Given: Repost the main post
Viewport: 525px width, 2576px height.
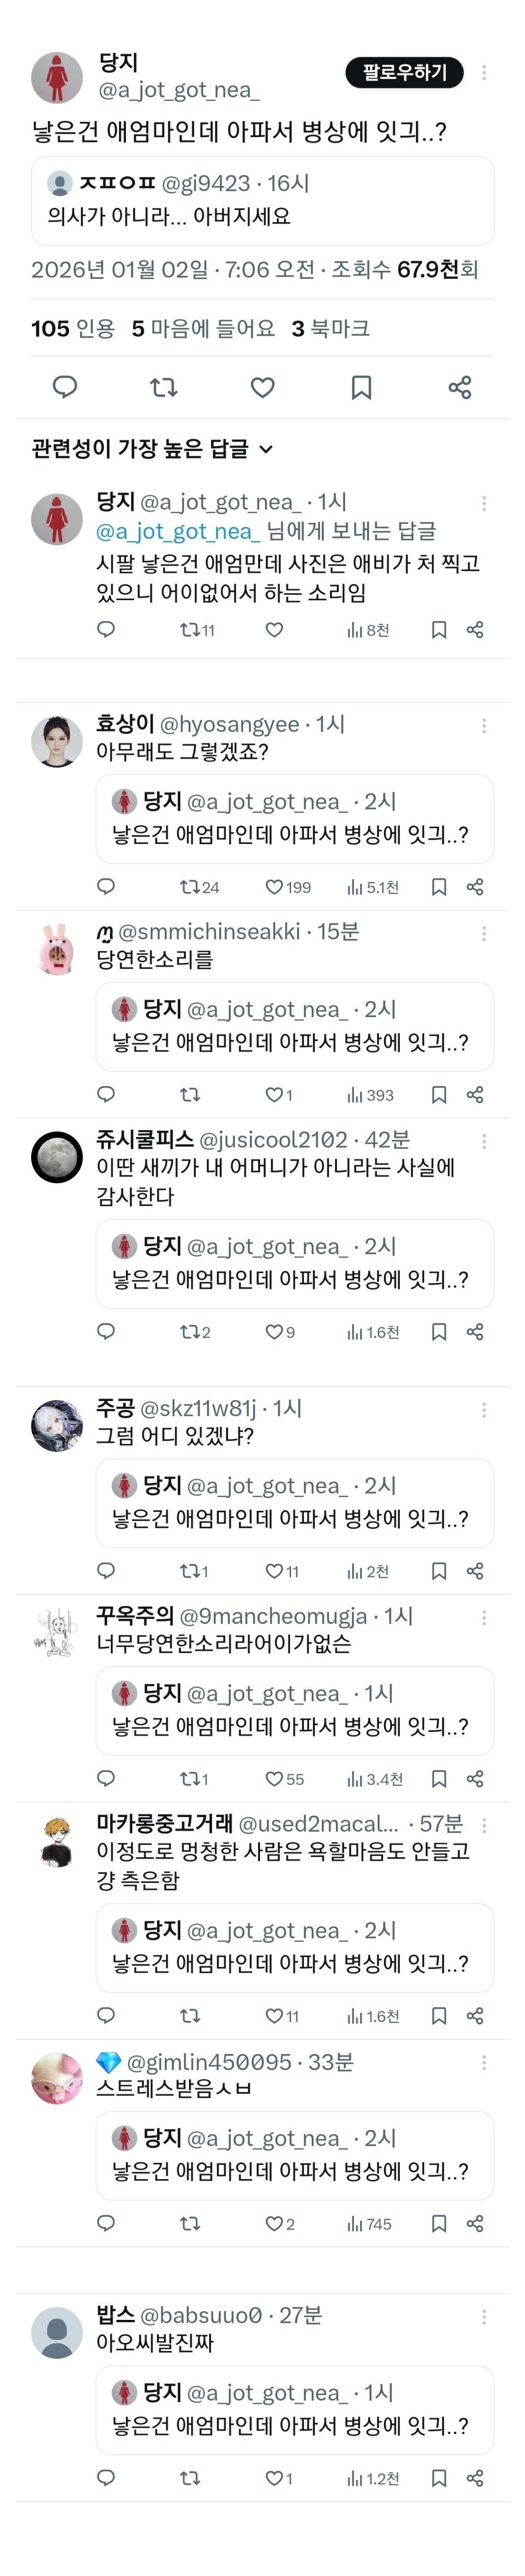Looking at the screenshot, I should tap(163, 387).
